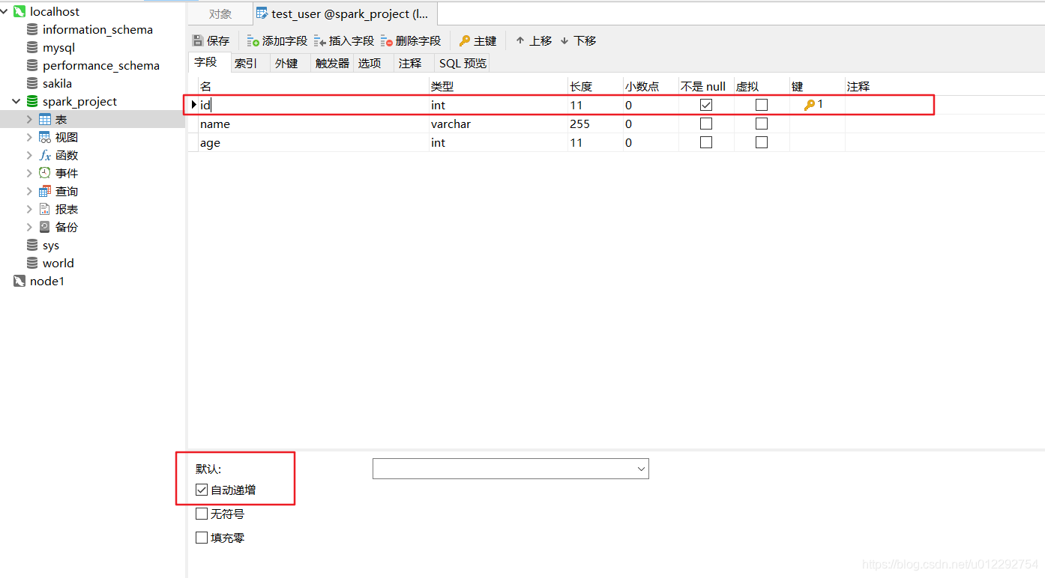Click the backup (备份) icon
1045x578 pixels.
coord(45,227)
